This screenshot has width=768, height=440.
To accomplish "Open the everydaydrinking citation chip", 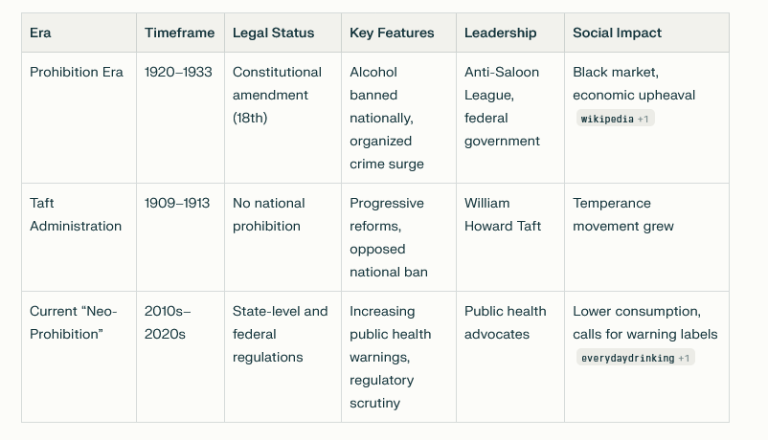I will coord(635,358).
